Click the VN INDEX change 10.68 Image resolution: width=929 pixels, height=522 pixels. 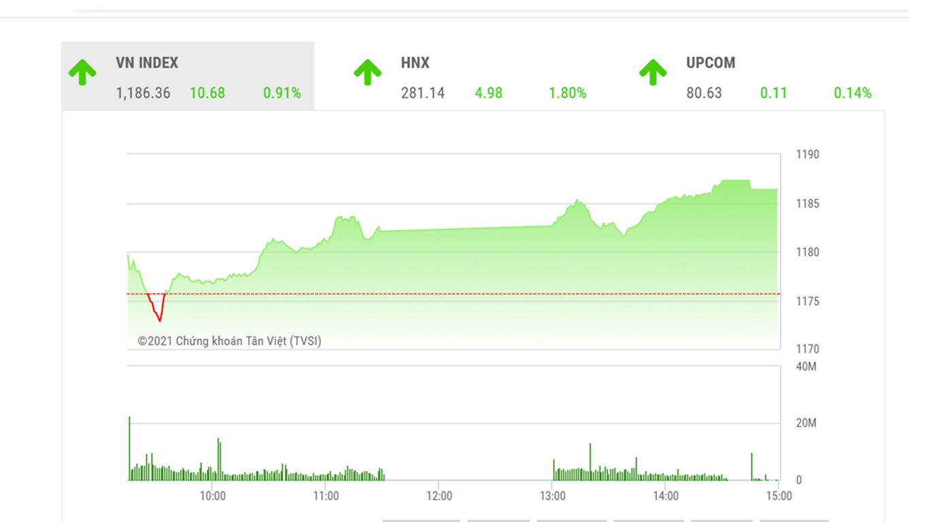point(207,93)
